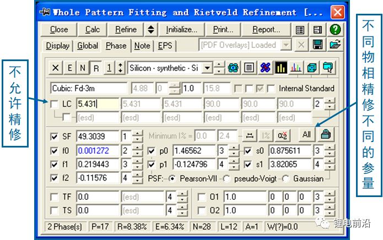Viewport: 383px width, 240px height.
Task: Click the All button
Action: tap(306, 135)
